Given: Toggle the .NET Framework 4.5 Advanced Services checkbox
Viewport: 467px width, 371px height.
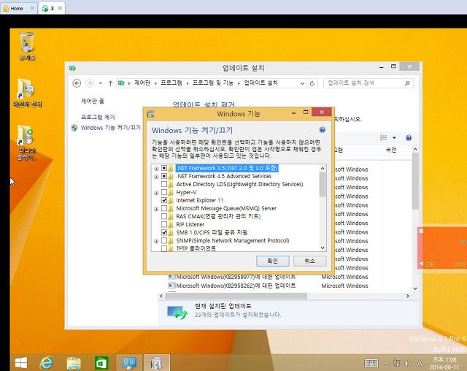Looking at the screenshot, I should (163, 176).
